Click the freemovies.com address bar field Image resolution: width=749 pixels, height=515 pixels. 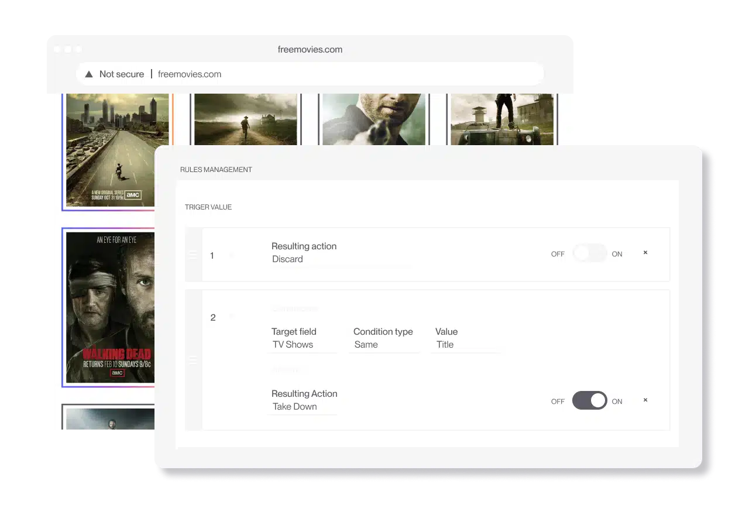coord(310,74)
